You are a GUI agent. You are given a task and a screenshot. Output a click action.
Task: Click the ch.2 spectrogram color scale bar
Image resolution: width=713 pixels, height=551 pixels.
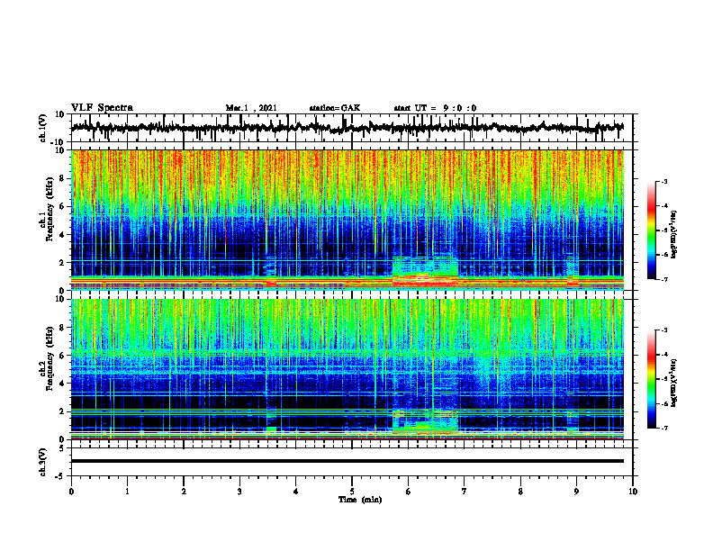click(651, 379)
